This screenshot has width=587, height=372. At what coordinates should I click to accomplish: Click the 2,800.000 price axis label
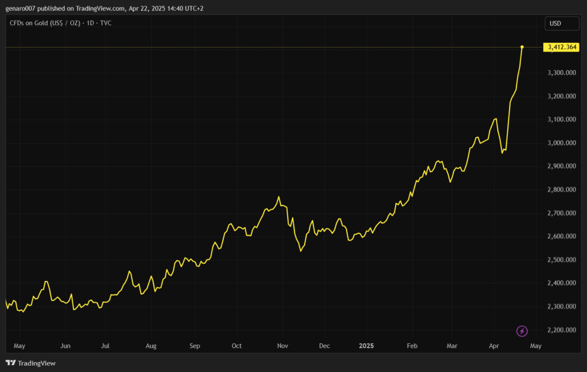click(562, 190)
